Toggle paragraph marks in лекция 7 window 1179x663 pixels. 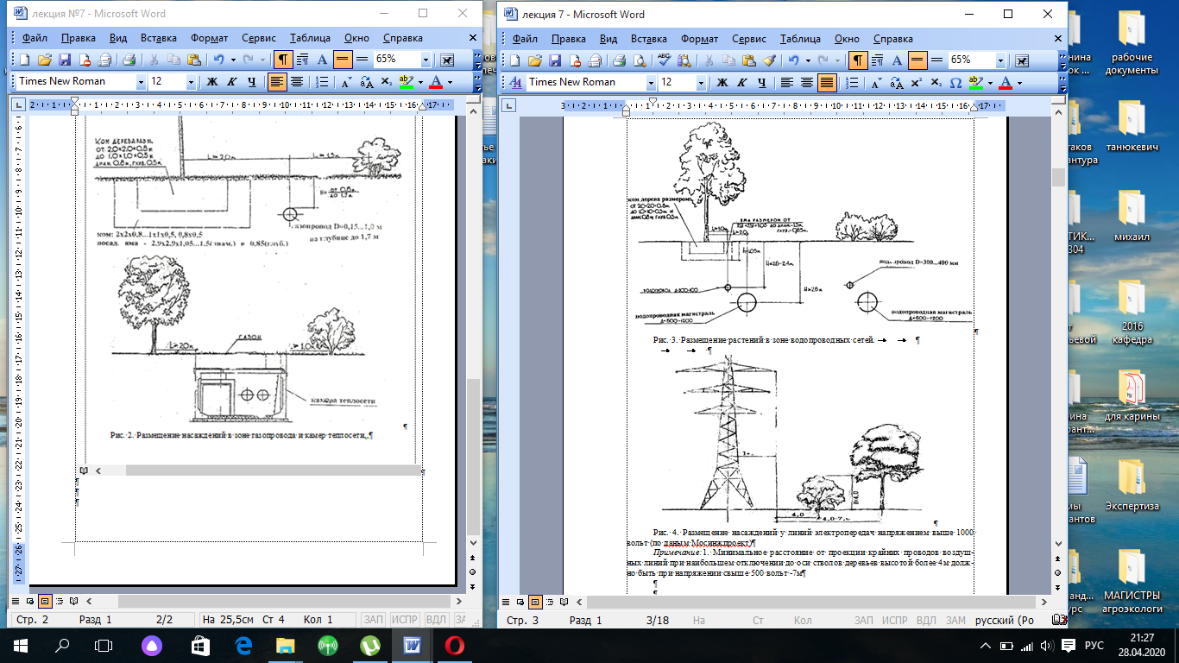pyautogui.click(x=858, y=60)
